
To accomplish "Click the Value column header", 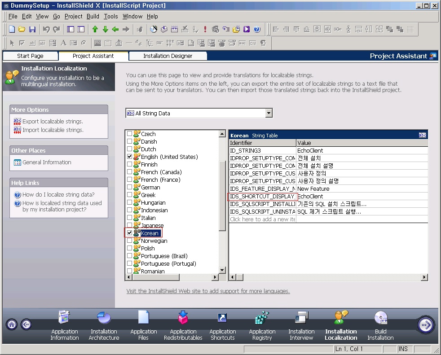I will point(362,143).
